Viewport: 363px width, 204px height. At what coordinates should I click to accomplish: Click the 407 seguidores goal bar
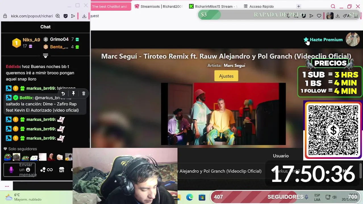coord(286,197)
